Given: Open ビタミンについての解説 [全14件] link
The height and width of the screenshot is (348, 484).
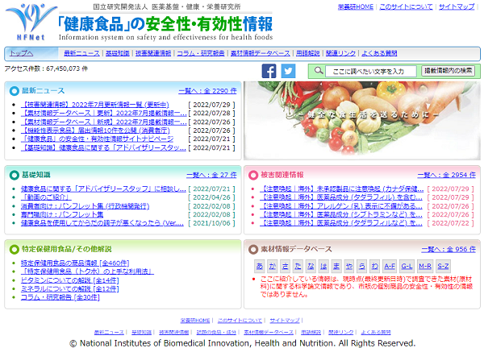Looking at the screenshot, I should click(x=69, y=280).
